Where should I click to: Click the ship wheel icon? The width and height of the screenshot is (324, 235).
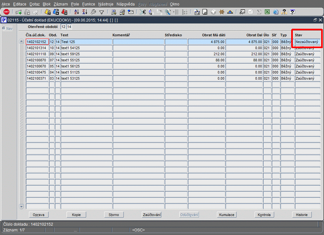pyautogui.click(x=222, y=12)
